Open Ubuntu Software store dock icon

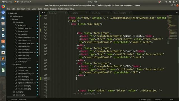pos(3,41)
